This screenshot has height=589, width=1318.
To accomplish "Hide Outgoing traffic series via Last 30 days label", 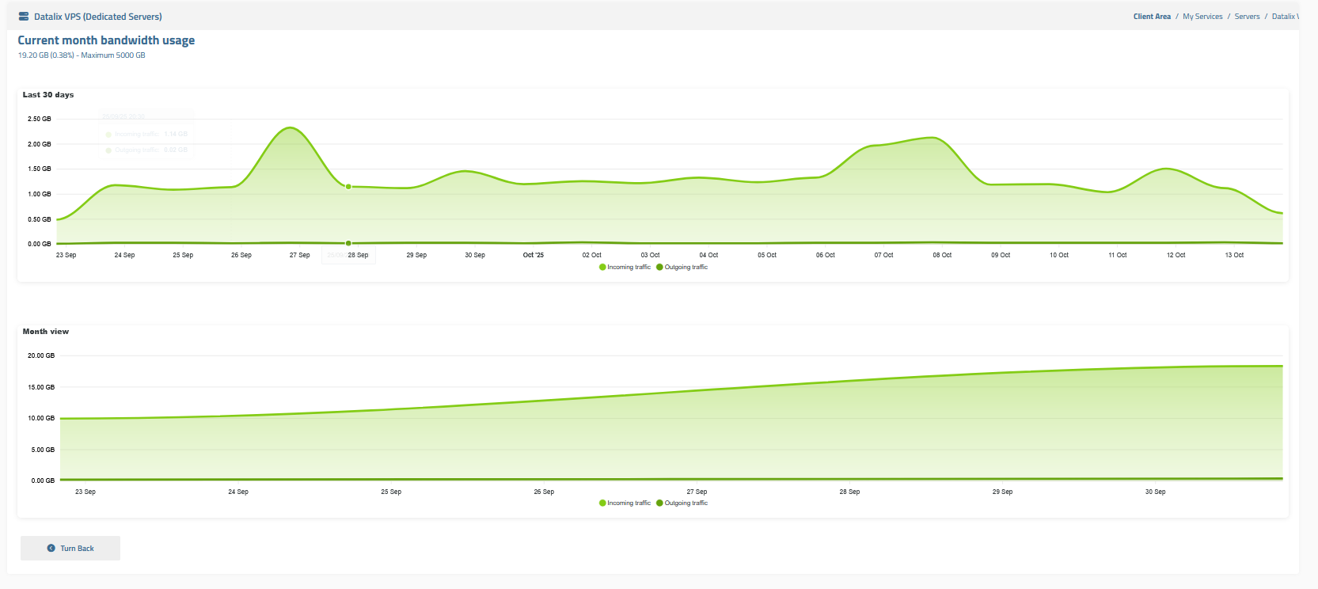I will coord(686,268).
